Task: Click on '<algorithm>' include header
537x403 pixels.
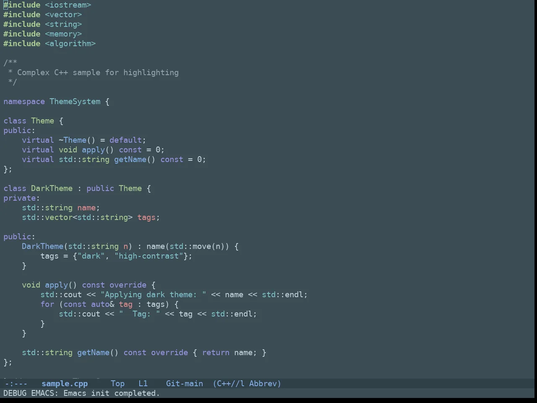Action: tap(70, 44)
